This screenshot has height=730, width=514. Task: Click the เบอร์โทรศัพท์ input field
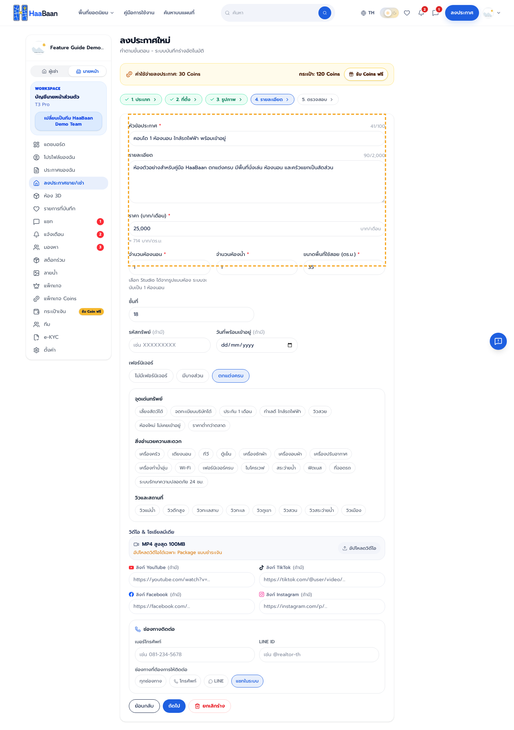click(195, 655)
